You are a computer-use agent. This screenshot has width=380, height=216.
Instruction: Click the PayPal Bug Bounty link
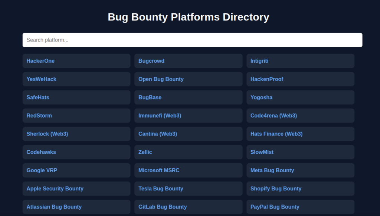(275, 207)
